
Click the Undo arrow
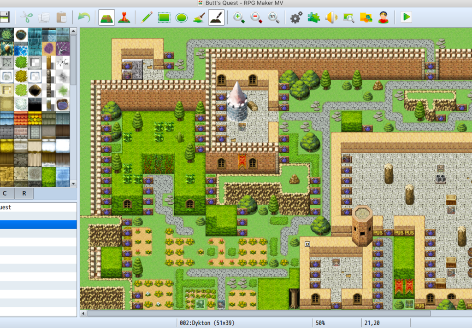pyautogui.click(x=83, y=18)
